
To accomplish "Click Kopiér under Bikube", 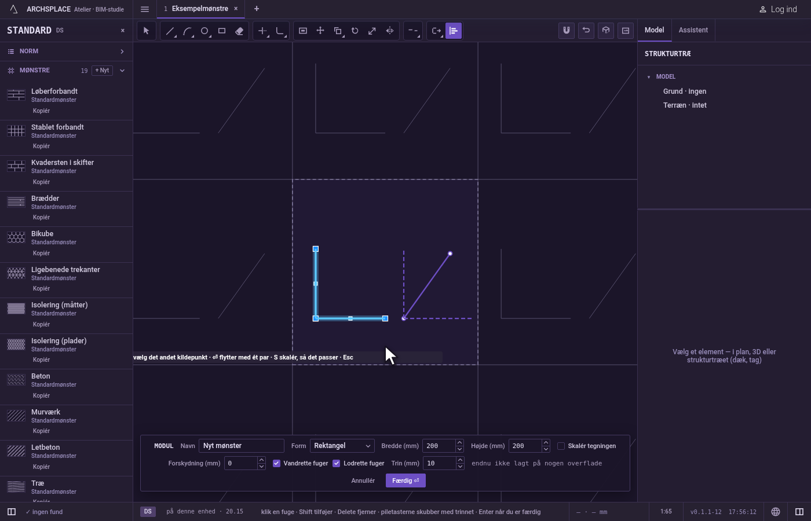I will pyautogui.click(x=42, y=253).
